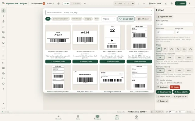Open the Items bottom tab
The image size is (195, 121).
[x=78, y=117]
